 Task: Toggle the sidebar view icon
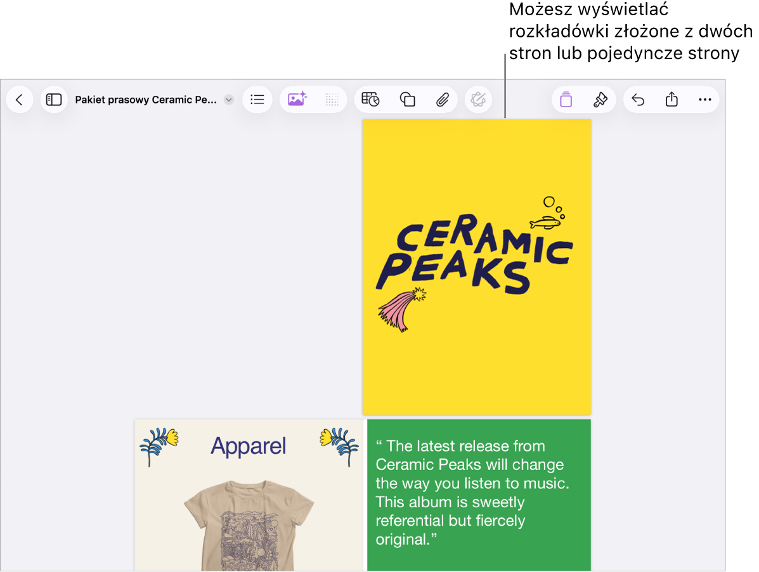click(x=54, y=100)
